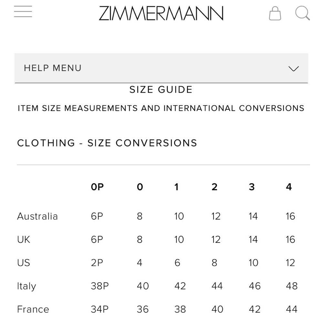This screenshot has height=323, width=323.
Task: Click the France row label
Action: pyautogui.click(x=33, y=309)
